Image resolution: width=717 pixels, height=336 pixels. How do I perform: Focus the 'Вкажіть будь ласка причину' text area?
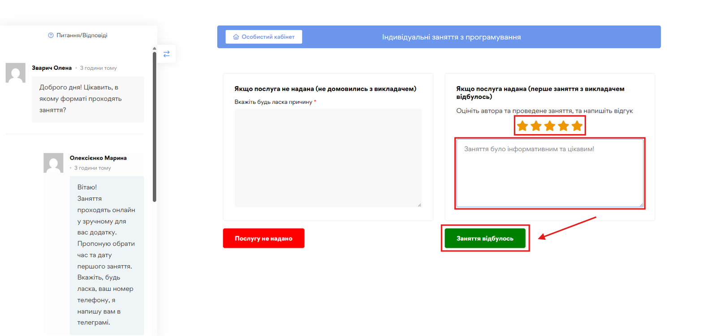[328, 157]
